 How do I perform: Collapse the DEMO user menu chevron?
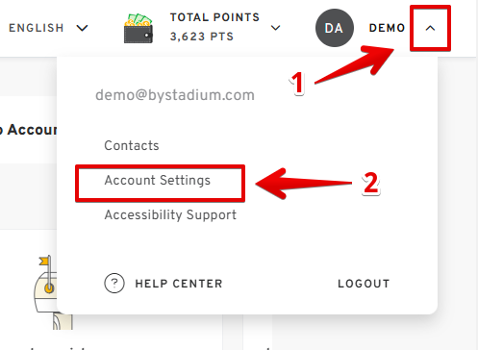430,28
